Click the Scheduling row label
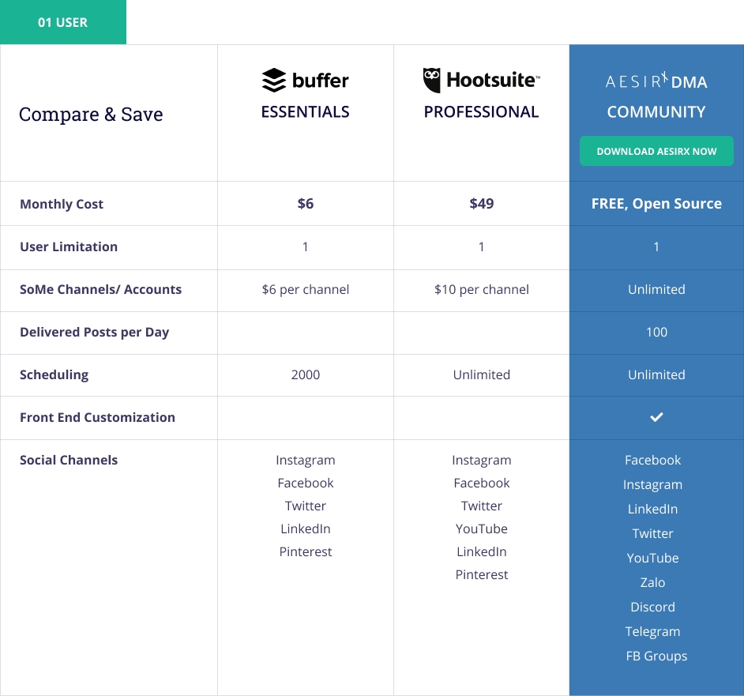744x696 pixels. pos(54,375)
